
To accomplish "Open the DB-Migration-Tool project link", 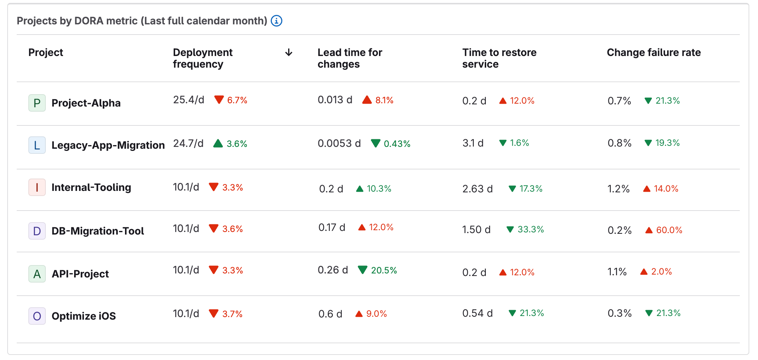I will pos(98,231).
